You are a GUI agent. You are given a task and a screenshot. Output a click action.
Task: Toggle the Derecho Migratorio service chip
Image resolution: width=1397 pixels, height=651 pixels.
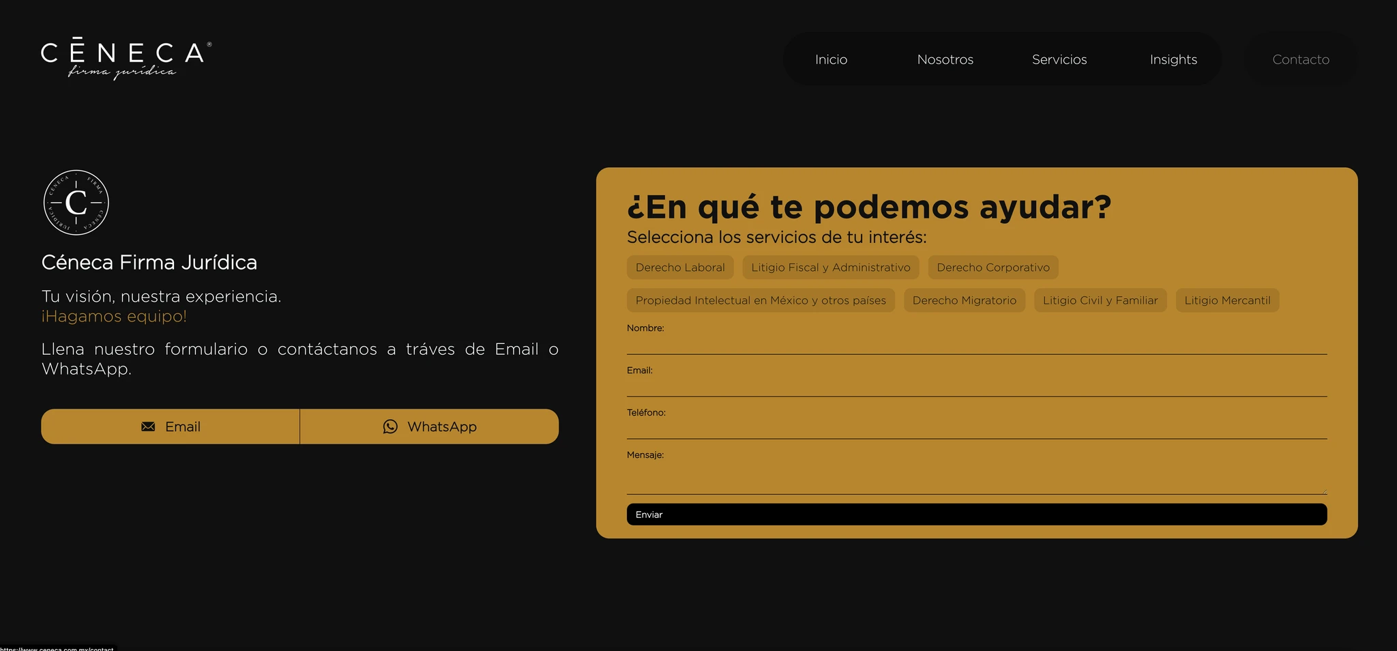tap(964, 300)
